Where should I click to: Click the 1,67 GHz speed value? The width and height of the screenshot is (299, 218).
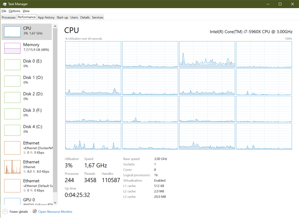point(96,165)
